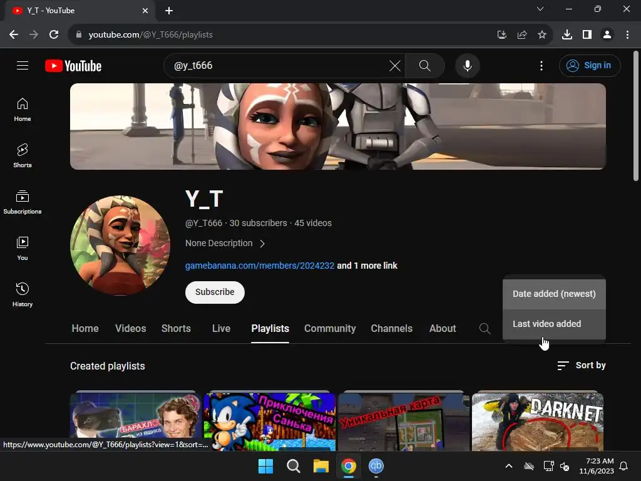Search within the channel using magnifier icon

tap(485, 328)
